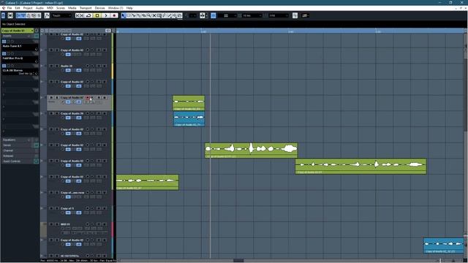Click the Stop transport button
The height and width of the screenshot is (263, 468).
(97, 15)
